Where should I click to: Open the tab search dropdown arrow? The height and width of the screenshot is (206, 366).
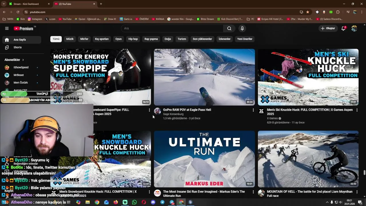(x=4, y=4)
